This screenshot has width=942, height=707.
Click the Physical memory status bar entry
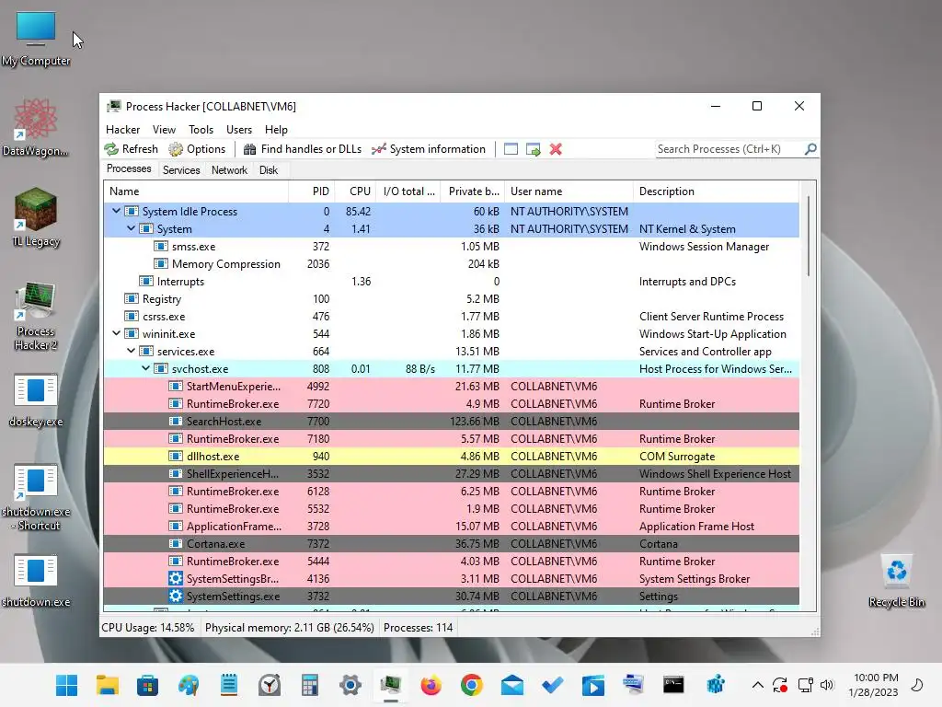289,628
